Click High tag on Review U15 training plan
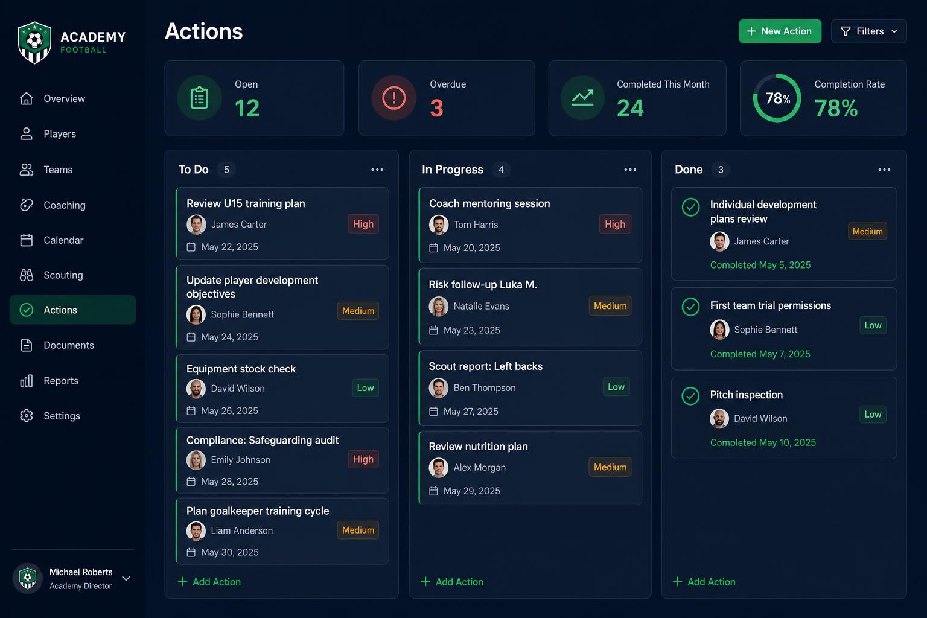 pos(363,224)
